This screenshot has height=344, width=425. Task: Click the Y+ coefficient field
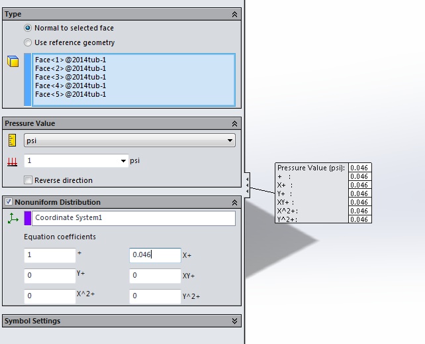click(50, 276)
